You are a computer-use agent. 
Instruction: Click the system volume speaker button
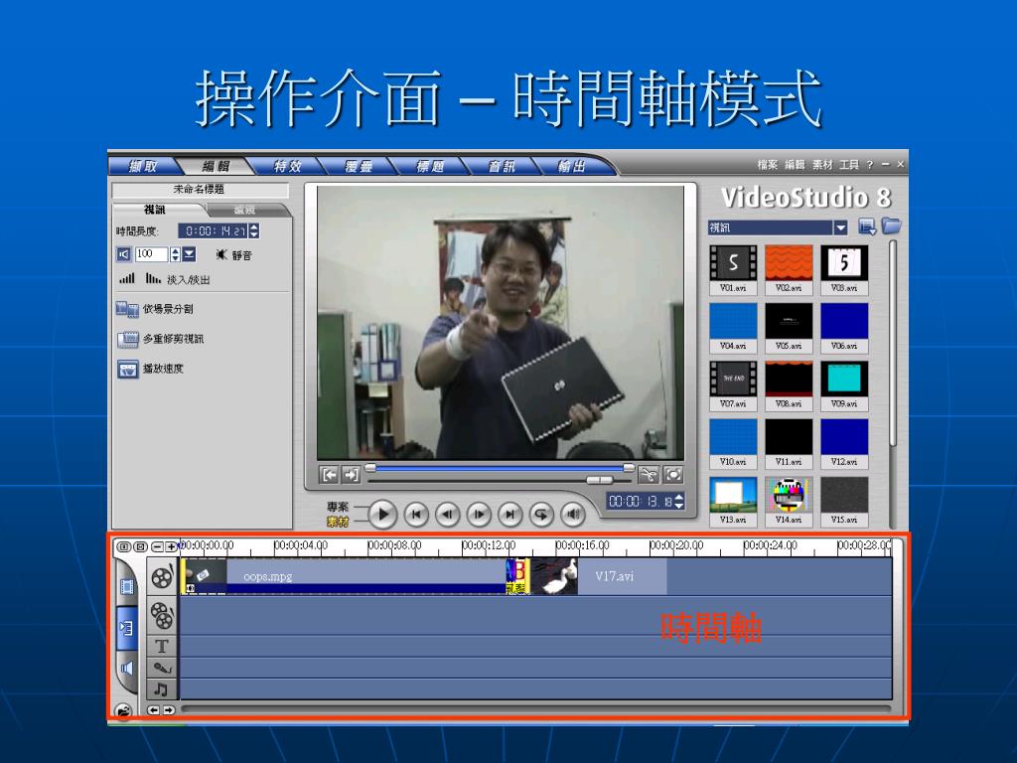573,515
